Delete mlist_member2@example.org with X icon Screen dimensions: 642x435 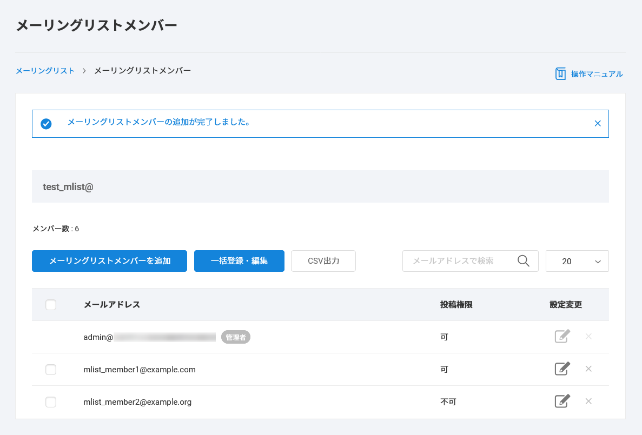pyautogui.click(x=588, y=401)
